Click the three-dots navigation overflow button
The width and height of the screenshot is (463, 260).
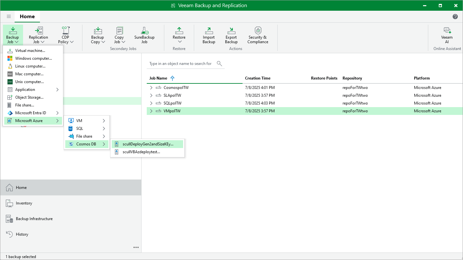pos(136,247)
